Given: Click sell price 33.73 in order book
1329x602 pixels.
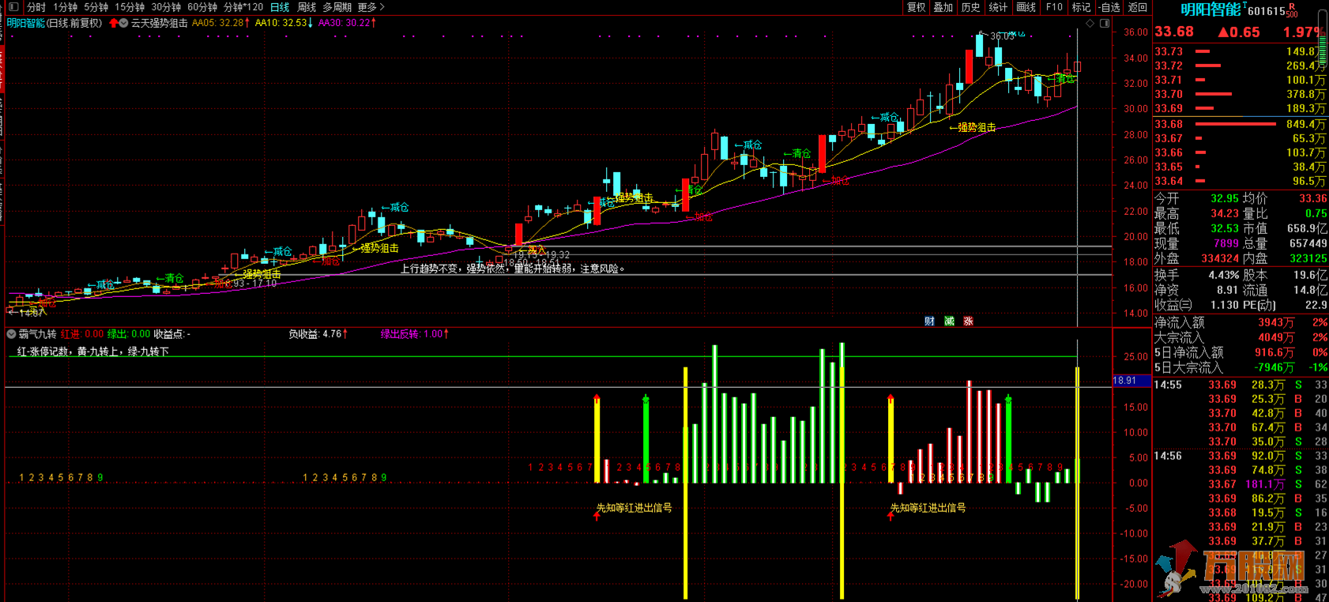Looking at the screenshot, I should pyautogui.click(x=1169, y=51).
